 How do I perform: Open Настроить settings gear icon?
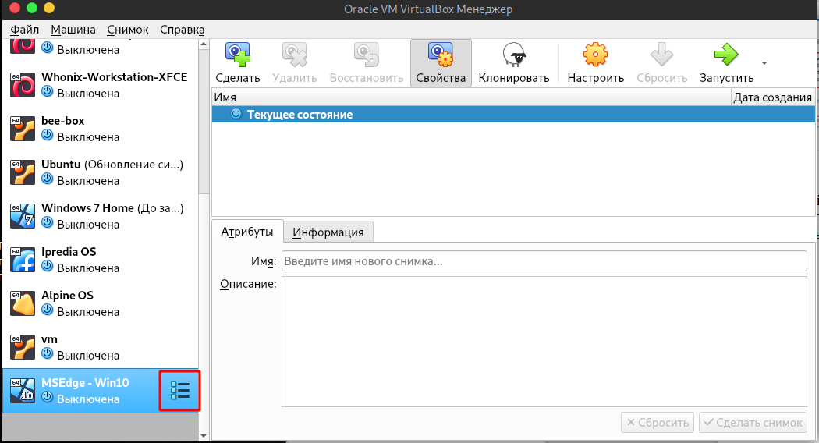[595, 55]
